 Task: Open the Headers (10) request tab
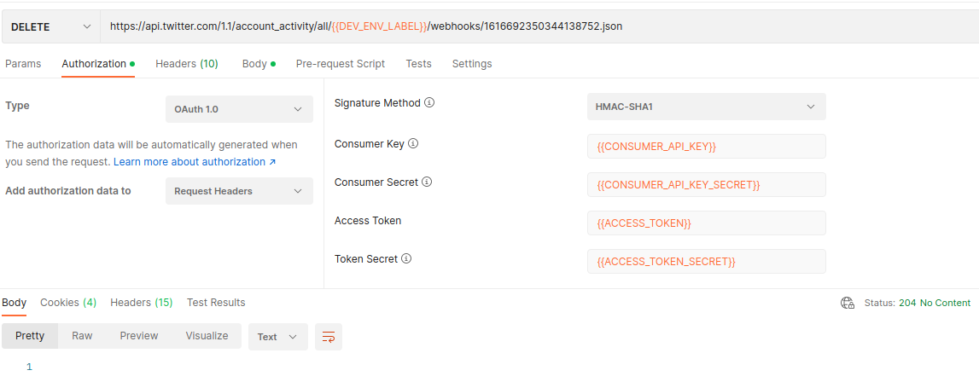[186, 64]
